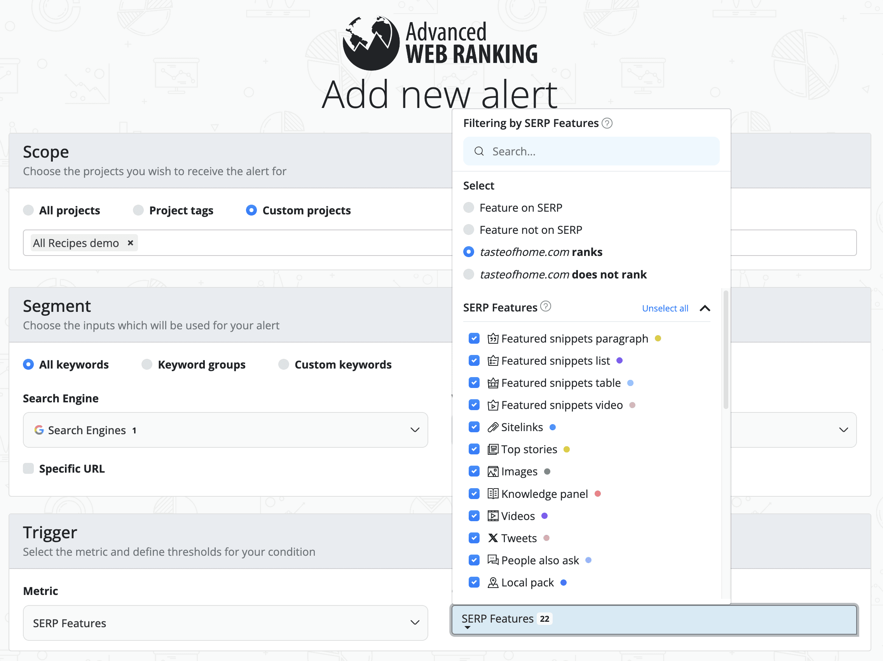The height and width of the screenshot is (661, 883).
Task: Click the custom projects tag input field
Action: pyautogui.click(x=440, y=243)
